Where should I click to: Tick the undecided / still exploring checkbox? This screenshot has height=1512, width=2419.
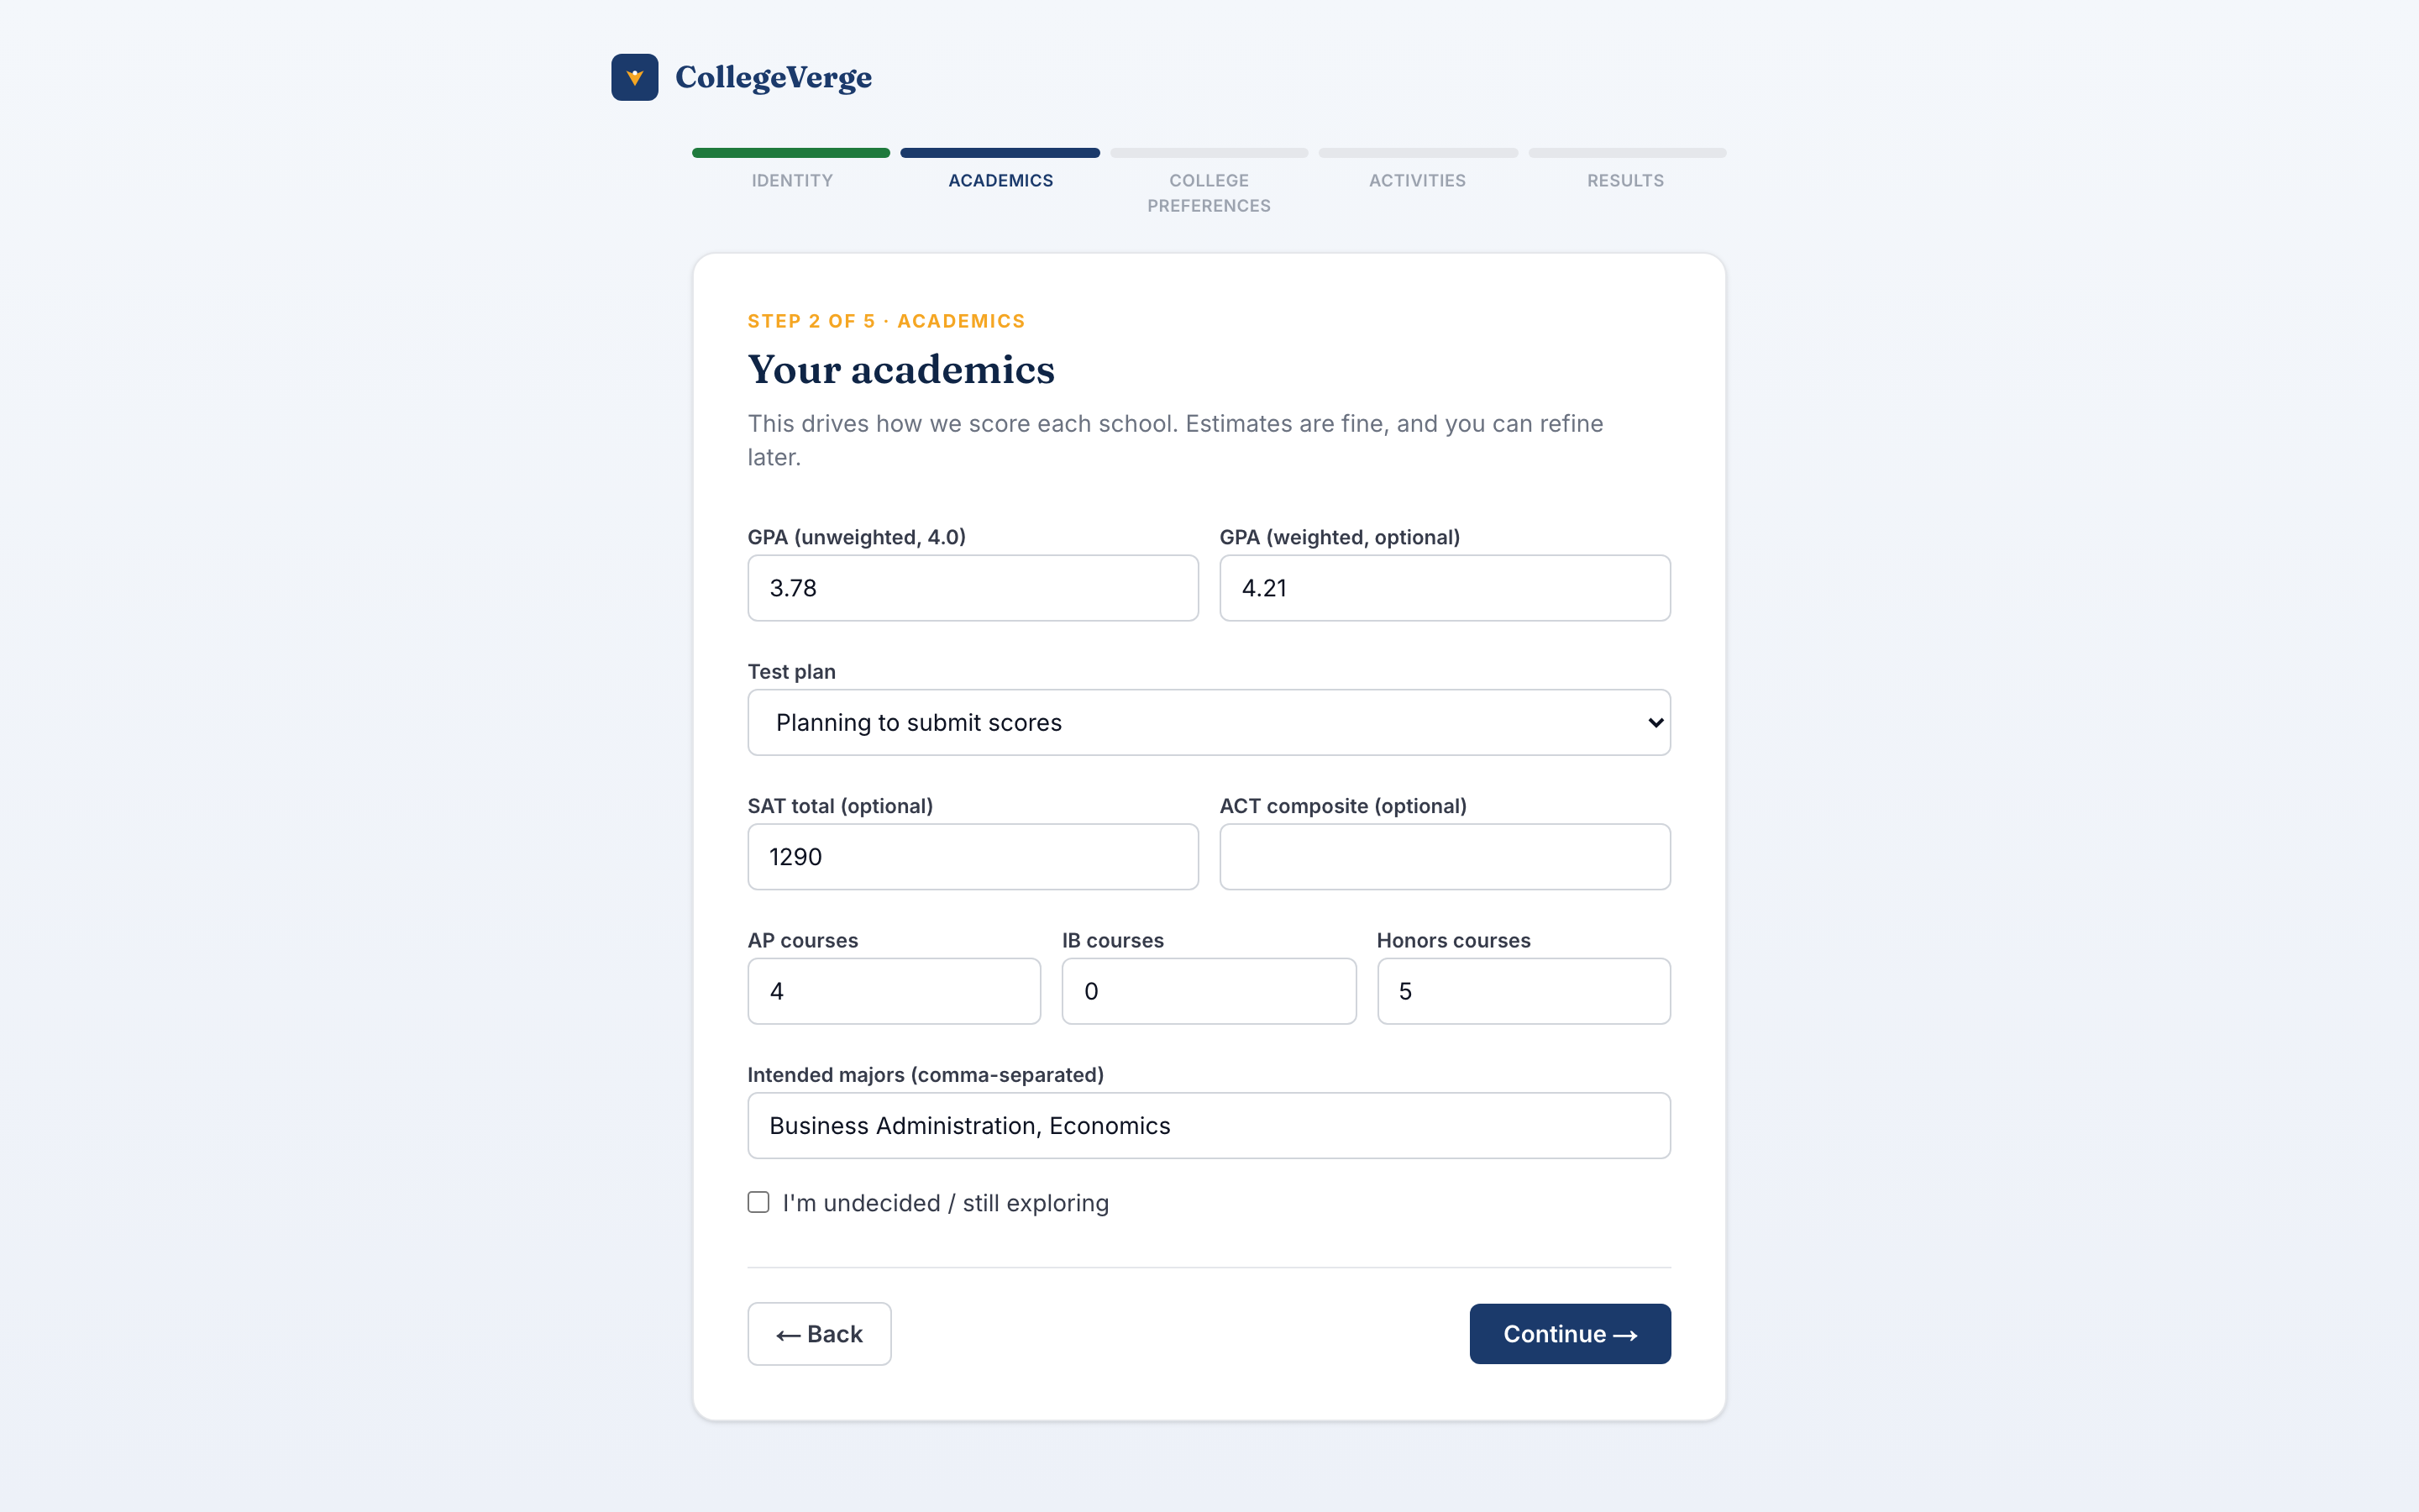[x=758, y=1202]
